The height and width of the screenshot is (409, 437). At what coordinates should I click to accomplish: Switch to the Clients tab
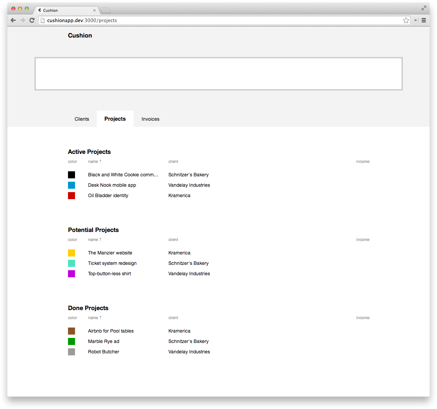pos(82,119)
